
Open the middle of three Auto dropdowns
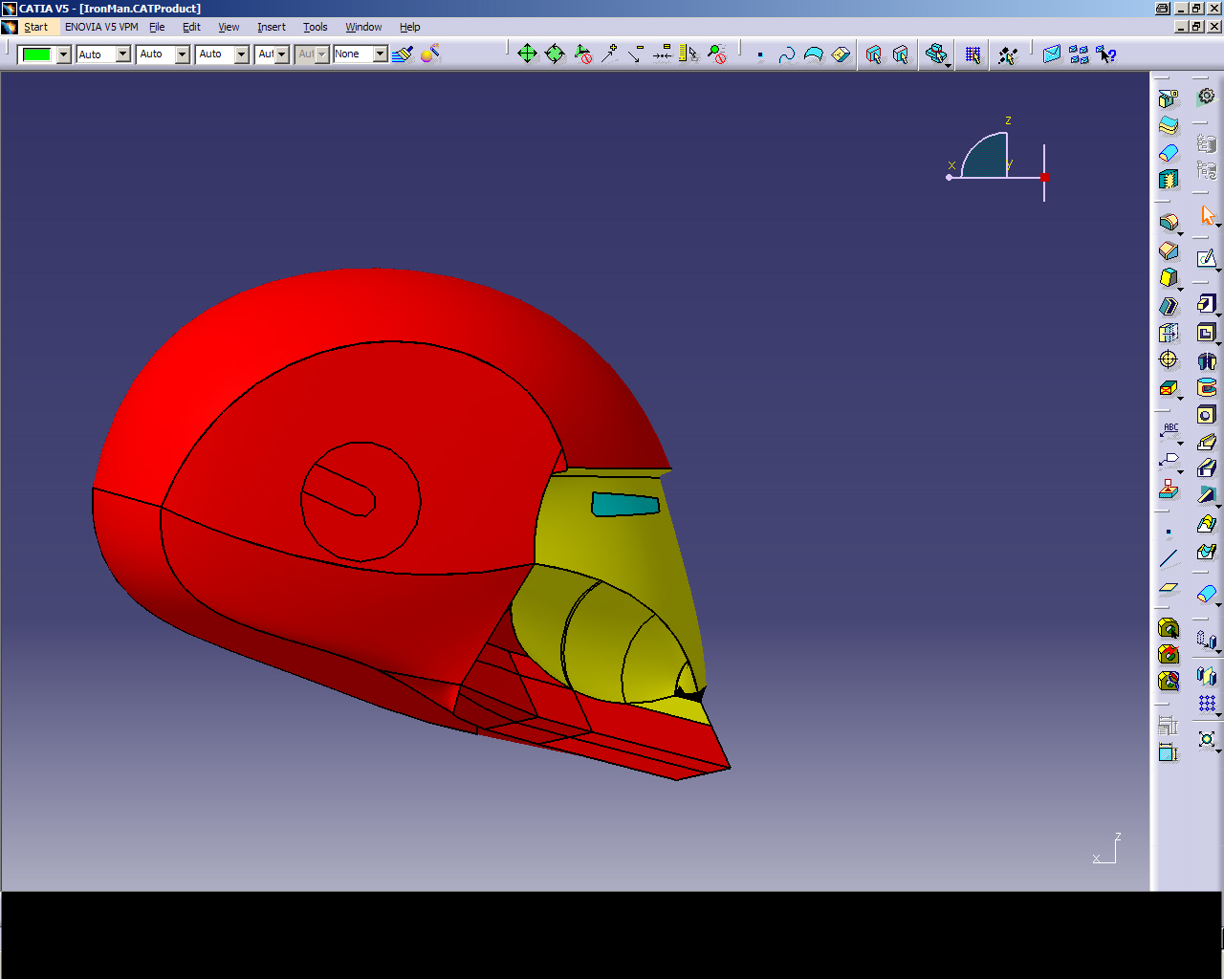[x=163, y=54]
